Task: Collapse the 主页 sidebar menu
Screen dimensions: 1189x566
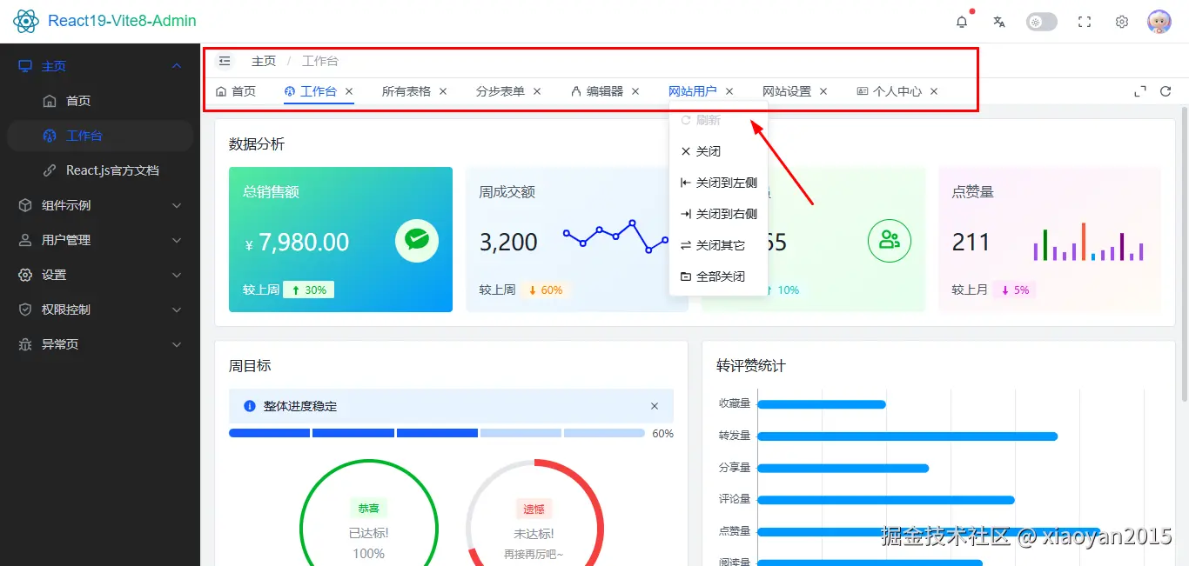Action: tap(100, 66)
